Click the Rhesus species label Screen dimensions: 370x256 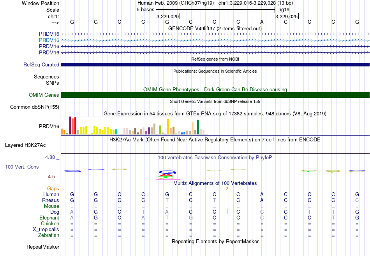[51, 200]
